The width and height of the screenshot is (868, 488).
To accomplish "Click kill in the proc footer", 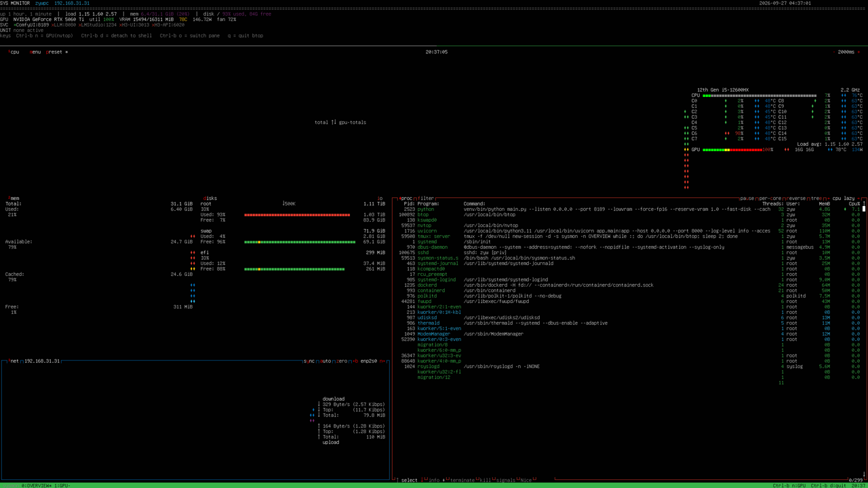I will [484, 481].
